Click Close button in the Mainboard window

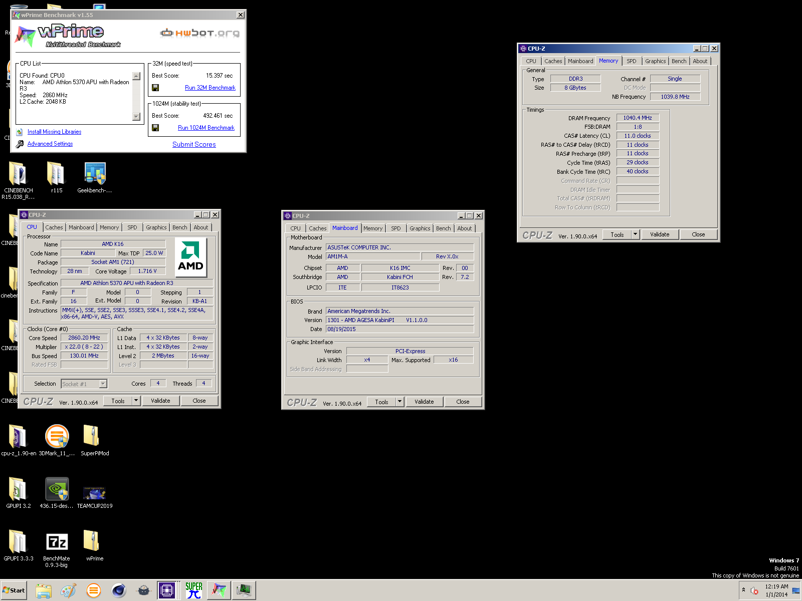click(463, 402)
